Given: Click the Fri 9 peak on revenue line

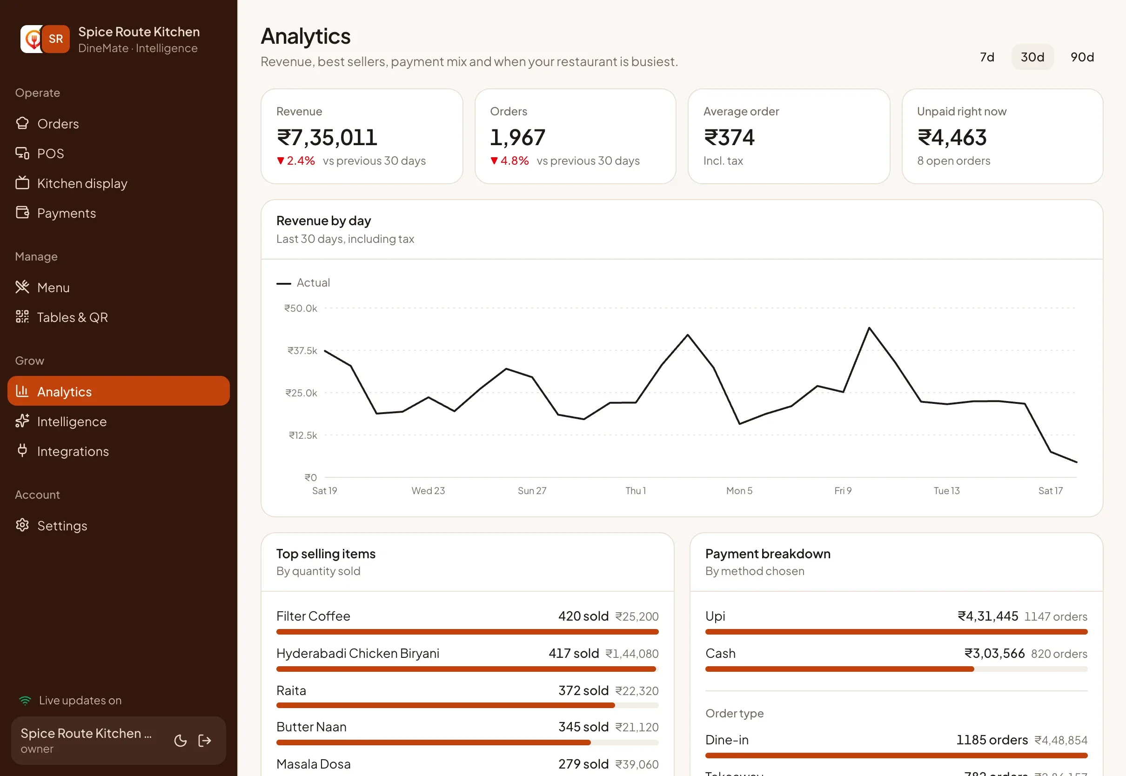Looking at the screenshot, I should [869, 328].
